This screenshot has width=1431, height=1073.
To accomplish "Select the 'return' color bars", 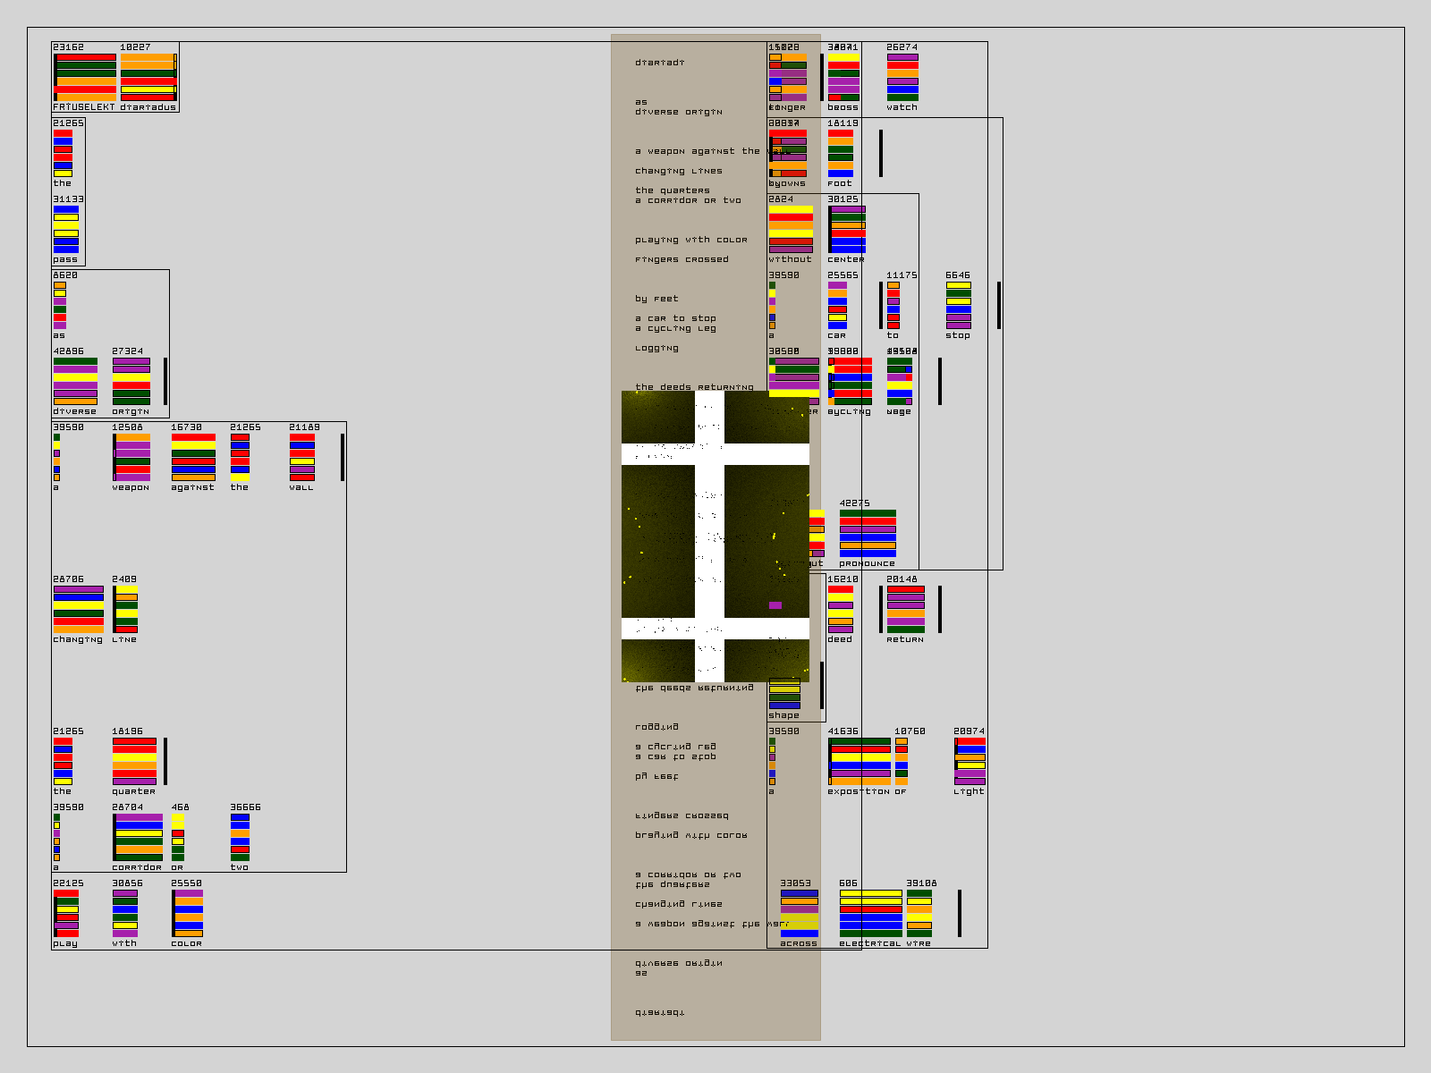I will (x=905, y=609).
